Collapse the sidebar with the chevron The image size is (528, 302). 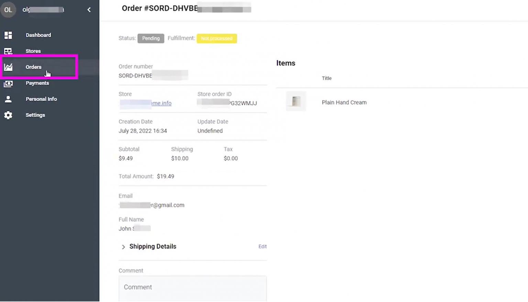click(x=89, y=10)
